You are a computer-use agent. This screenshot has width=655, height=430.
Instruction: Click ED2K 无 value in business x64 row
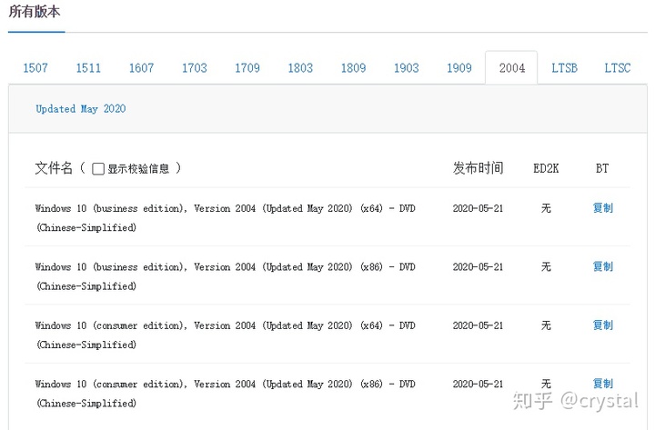[546, 208]
